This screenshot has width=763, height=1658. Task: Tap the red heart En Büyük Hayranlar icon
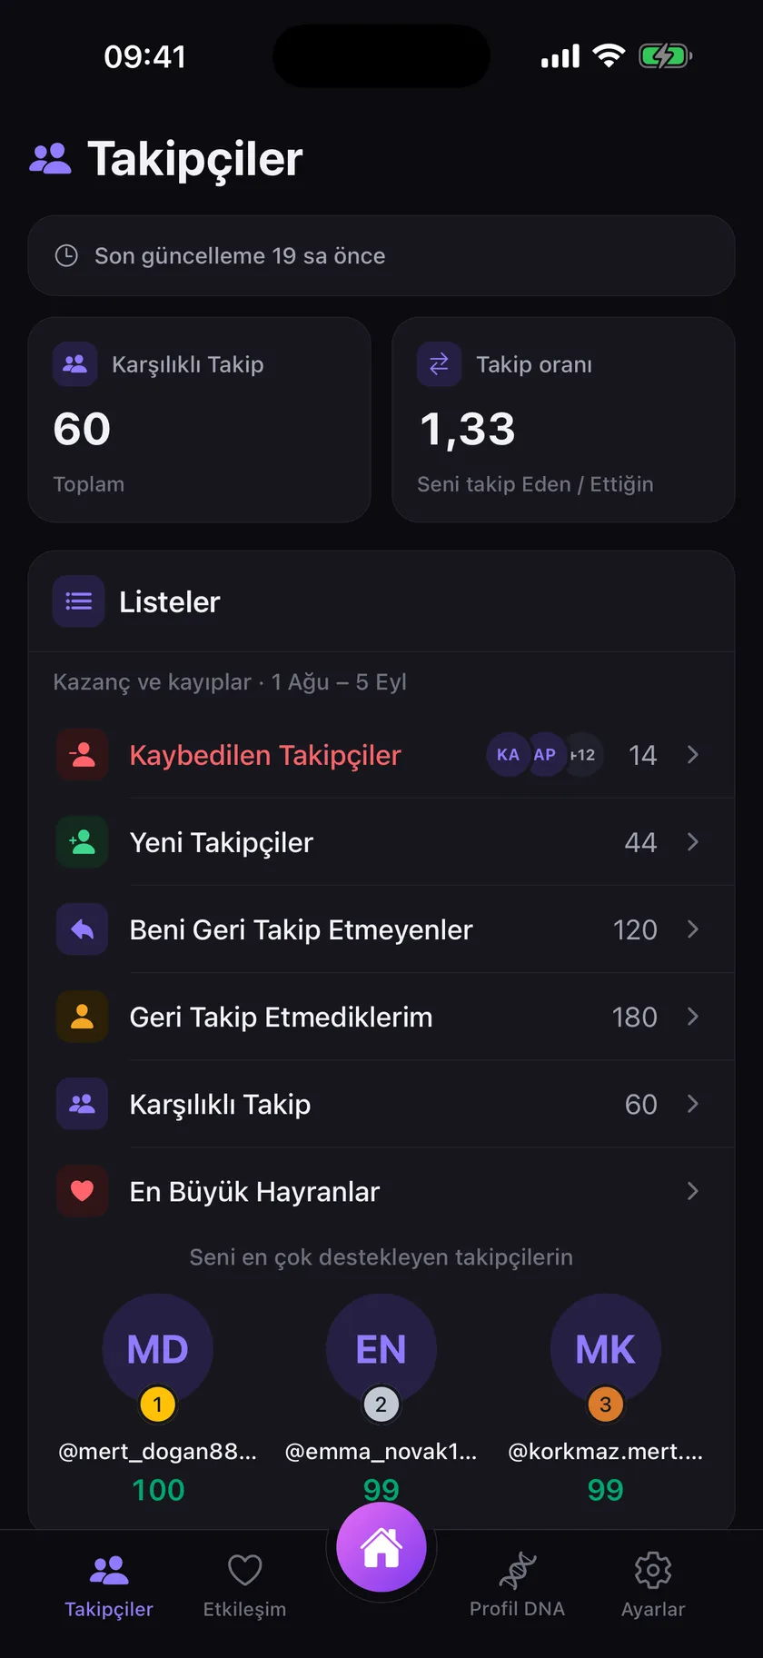(83, 1191)
